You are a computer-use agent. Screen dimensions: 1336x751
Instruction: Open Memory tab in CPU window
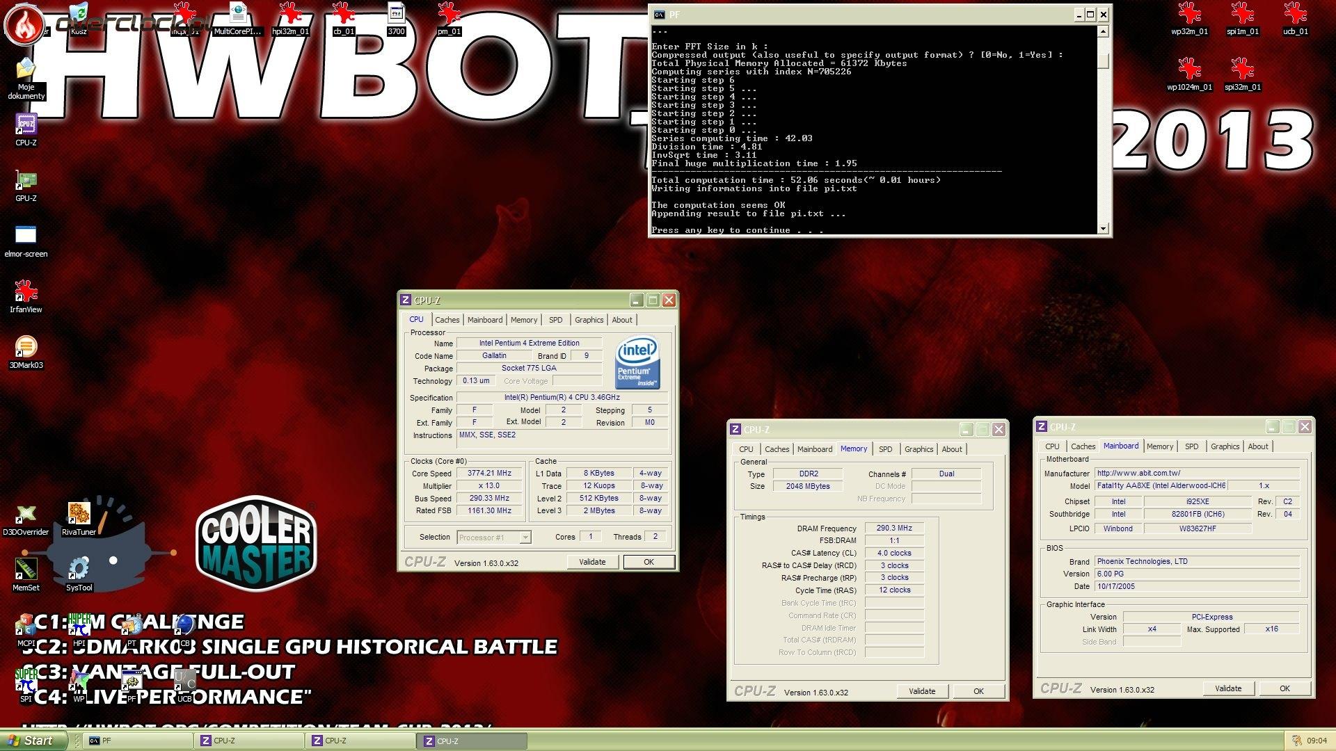[x=524, y=320]
